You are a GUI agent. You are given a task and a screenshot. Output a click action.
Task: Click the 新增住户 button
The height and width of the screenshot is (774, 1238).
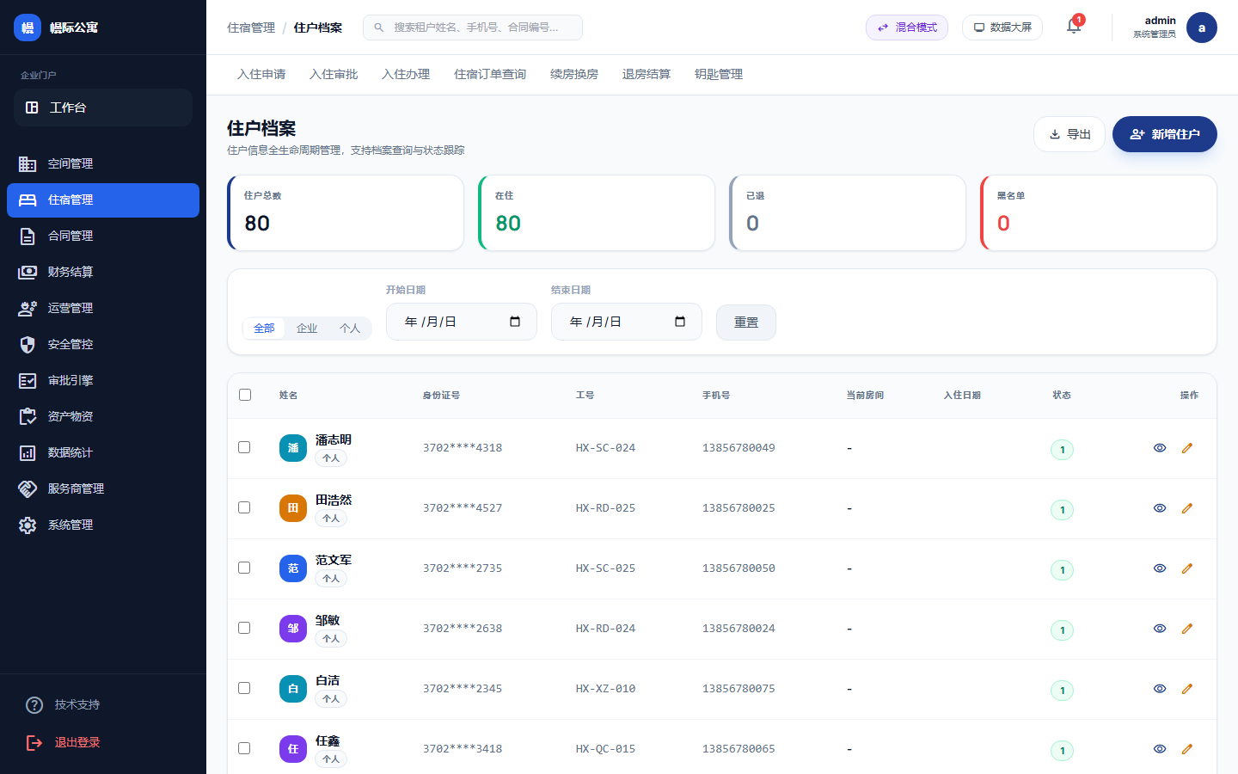1165,134
